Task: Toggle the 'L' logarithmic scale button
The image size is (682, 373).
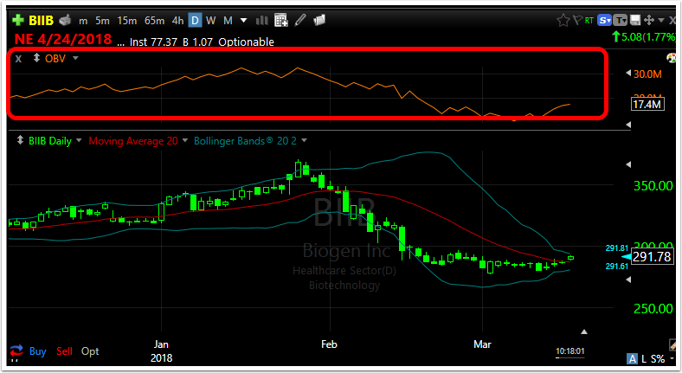Action: tap(644, 359)
